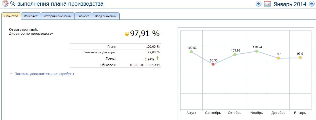Click the Август axis label
The width and height of the screenshot is (316, 120).
tap(192, 113)
